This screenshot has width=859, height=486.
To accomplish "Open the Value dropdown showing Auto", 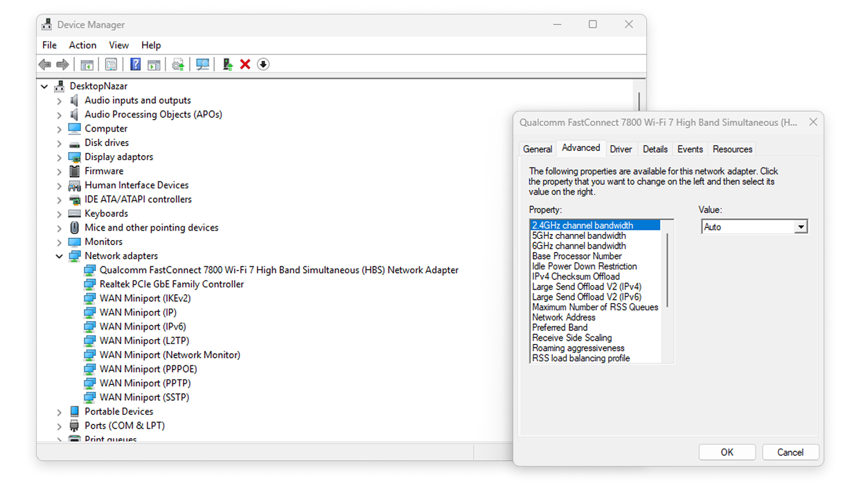I will (800, 226).
